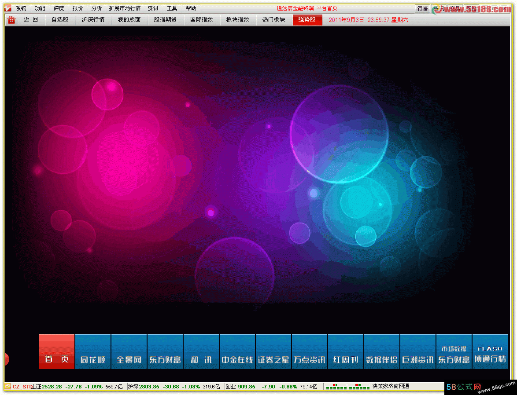
Task: Select the red 强势股 button
Action: point(307,20)
